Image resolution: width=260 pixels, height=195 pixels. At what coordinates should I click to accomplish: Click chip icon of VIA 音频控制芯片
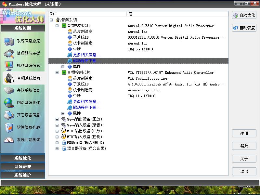click(x=64, y=72)
